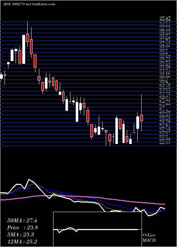The height and width of the screenshot is (247, 177).
Task: Click the 22.88 bottom price axis label
Action: 164,143
